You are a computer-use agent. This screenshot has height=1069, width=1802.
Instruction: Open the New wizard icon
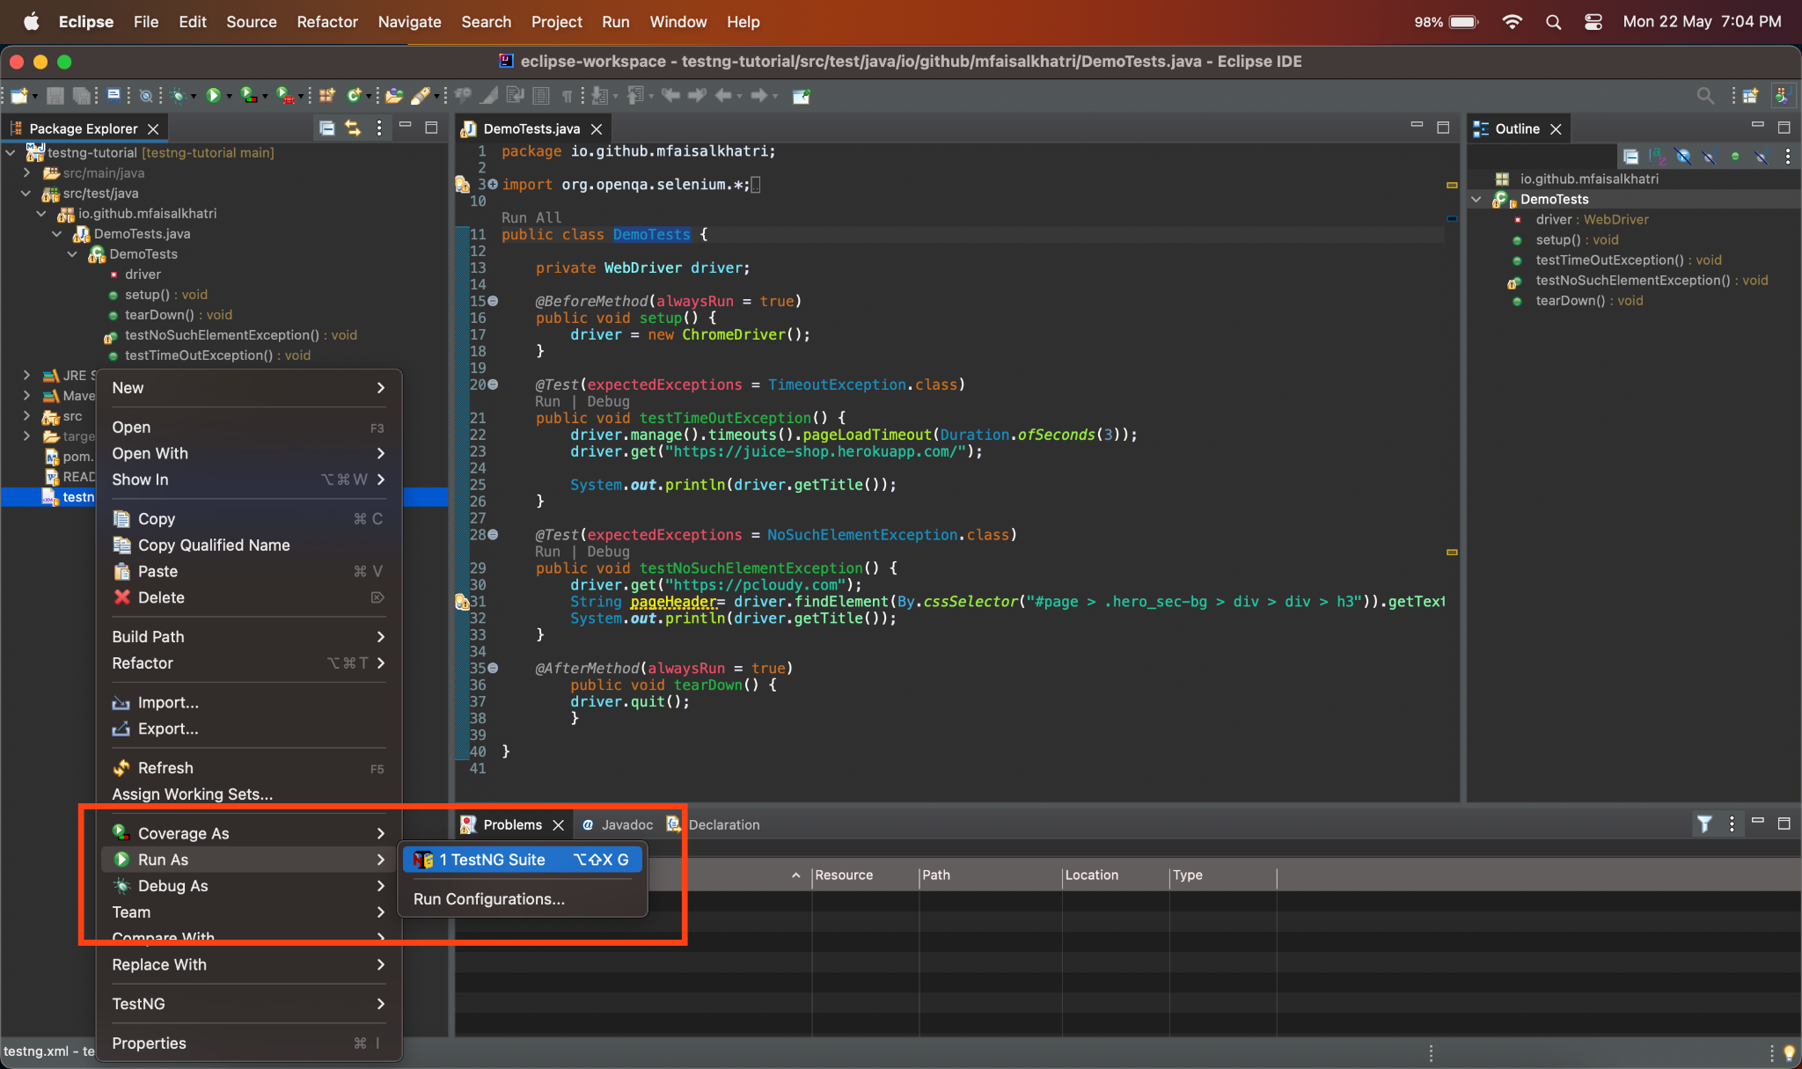click(18, 95)
